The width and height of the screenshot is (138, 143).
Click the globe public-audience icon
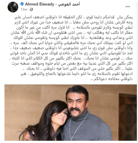31,9
